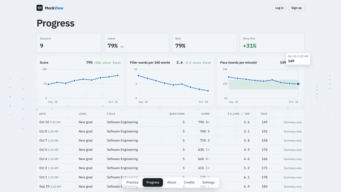341x192 pixels.
Task: Select the Progress tab in bottom navigation
Action: click(153, 182)
